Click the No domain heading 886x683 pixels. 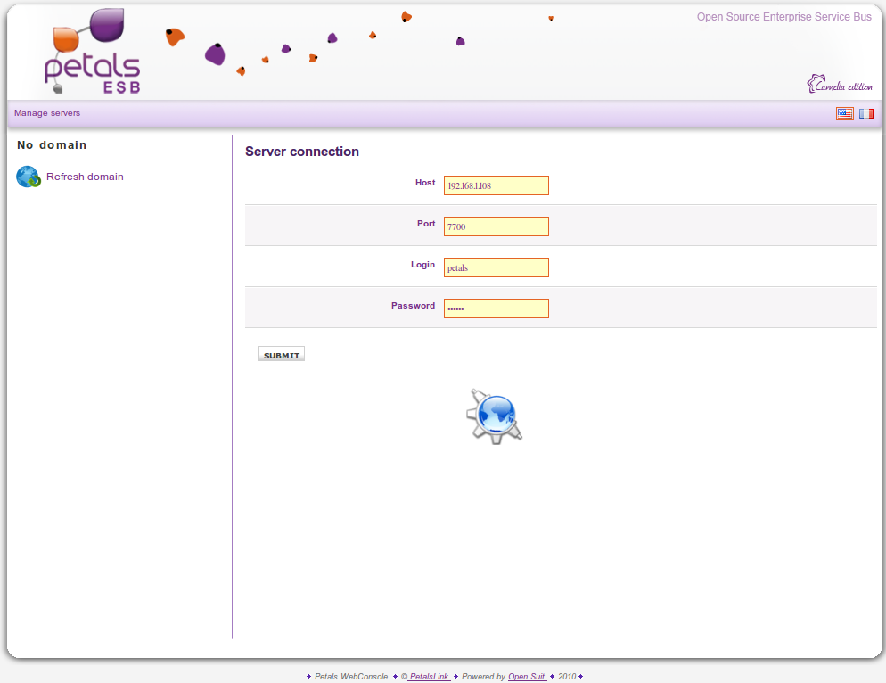52,144
